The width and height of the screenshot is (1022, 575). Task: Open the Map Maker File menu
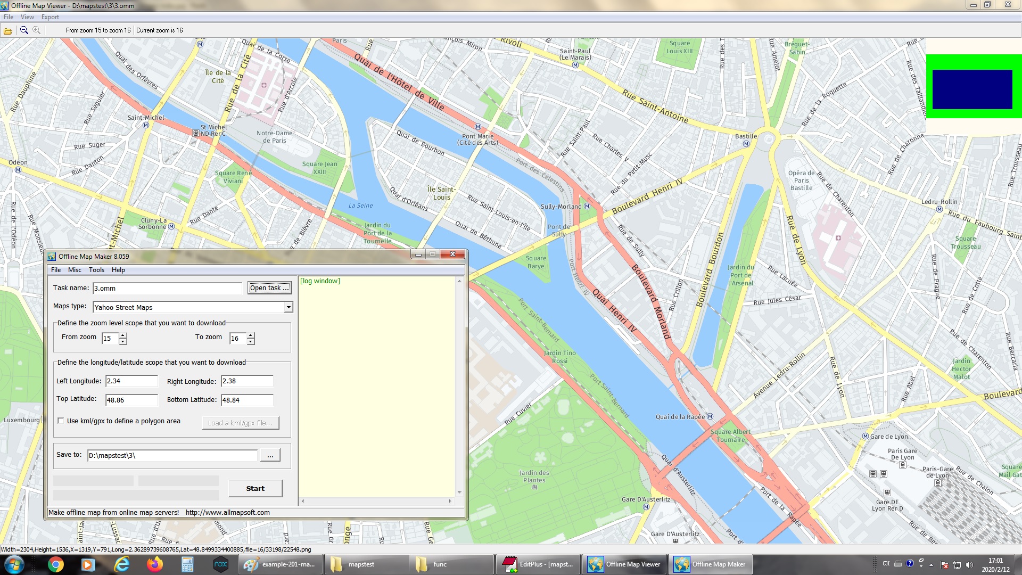coord(56,270)
